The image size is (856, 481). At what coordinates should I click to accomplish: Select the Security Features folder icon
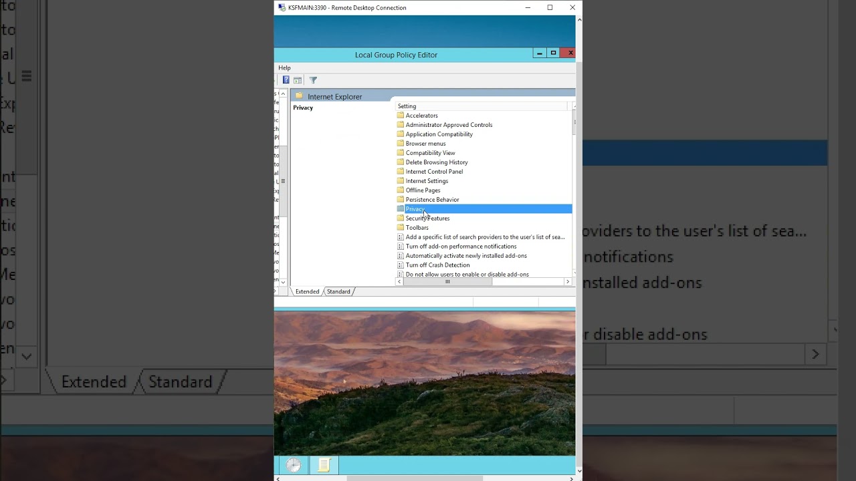(401, 218)
